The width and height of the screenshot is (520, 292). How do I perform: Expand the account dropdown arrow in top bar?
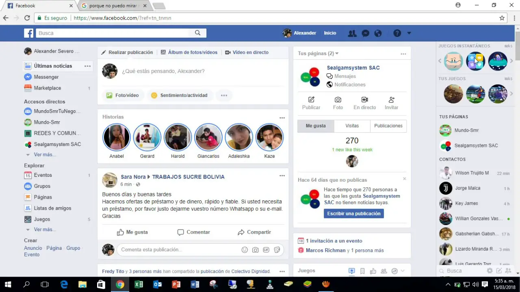(x=409, y=33)
